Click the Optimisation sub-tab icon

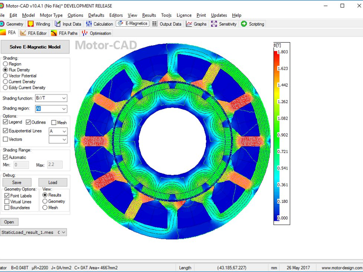[x=84, y=33]
